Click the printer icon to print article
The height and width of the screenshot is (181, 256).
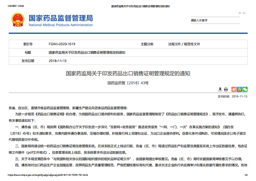(x=226, y=89)
